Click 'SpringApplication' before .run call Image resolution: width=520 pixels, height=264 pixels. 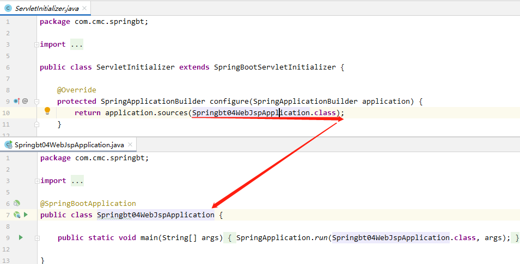click(273, 237)
